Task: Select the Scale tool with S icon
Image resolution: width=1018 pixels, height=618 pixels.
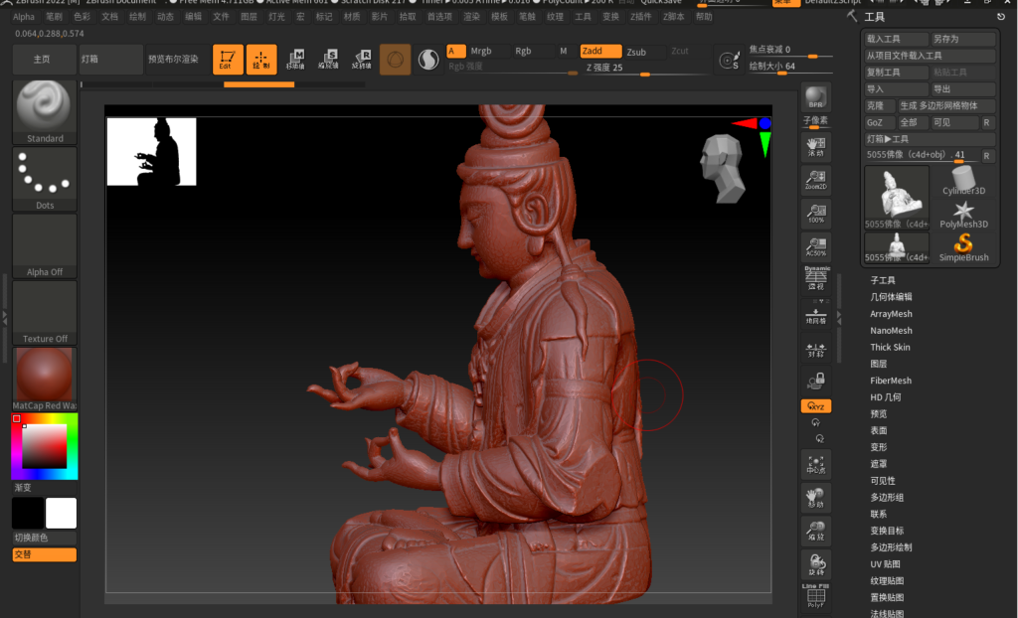Action: 328,59
